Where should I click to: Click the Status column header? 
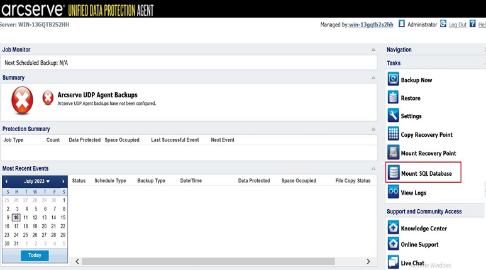click(x=79, y=181)
